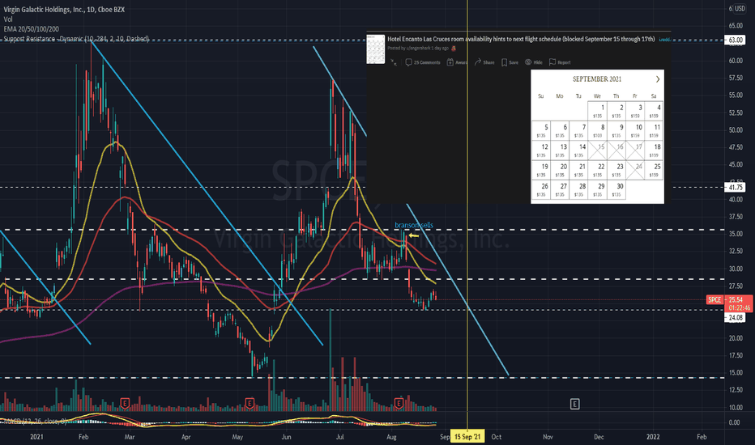Click the reddit source link after title
755x445 pixels.
(x=664, y=40)
